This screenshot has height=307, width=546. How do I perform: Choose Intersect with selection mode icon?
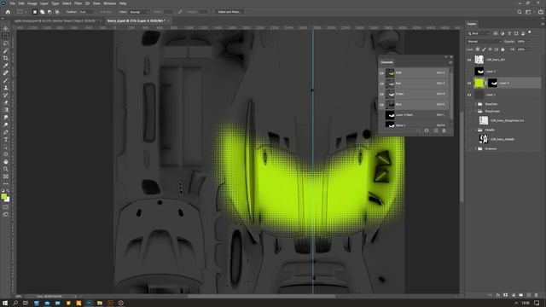57,12
